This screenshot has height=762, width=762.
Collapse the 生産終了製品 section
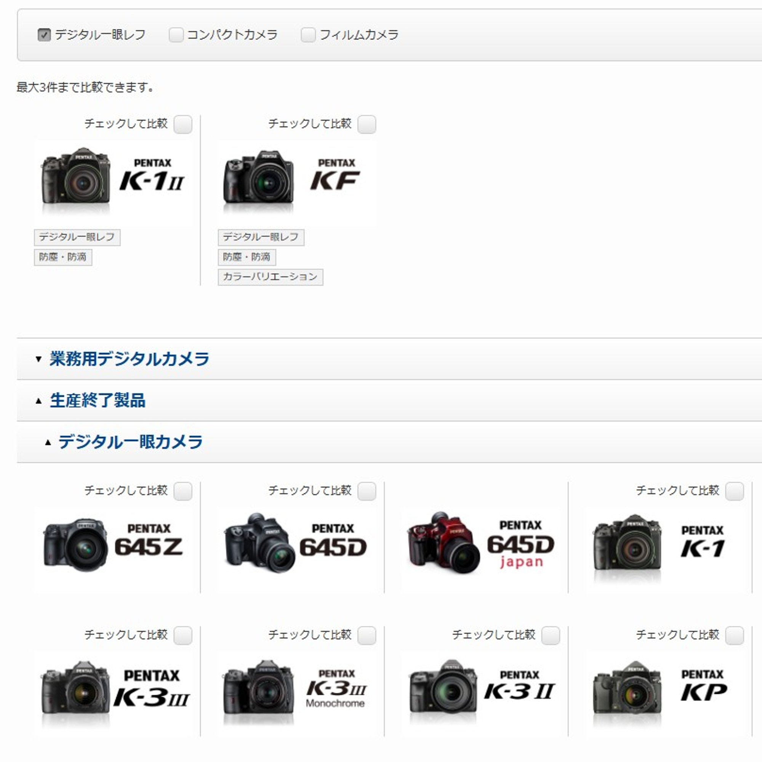(38, 401)
